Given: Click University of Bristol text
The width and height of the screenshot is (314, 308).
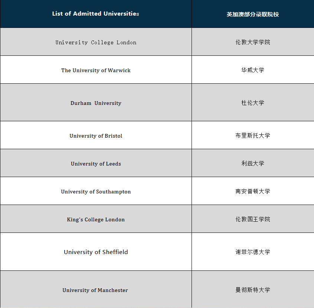Looking at the screenshot, I should 96,136.
